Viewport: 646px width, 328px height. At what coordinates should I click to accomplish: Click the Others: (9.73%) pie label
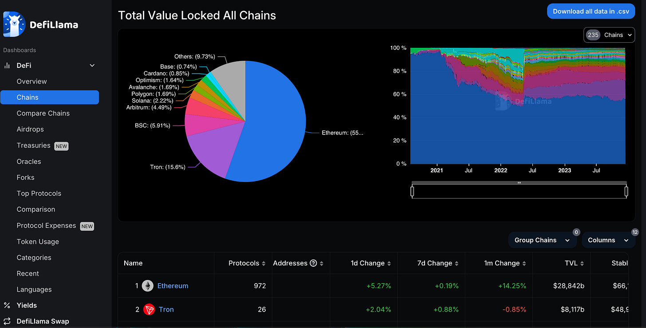pyautogui.click(x=195, y=57)
